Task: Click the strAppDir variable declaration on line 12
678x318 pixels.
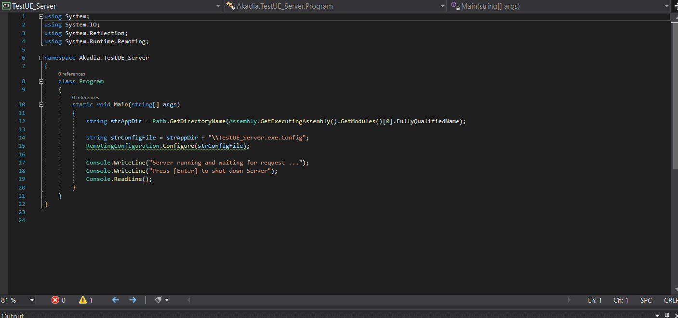Action: [126, 121]
